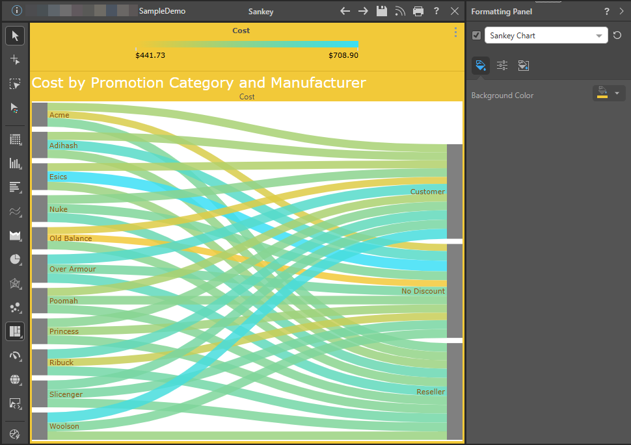The image size is (631, 445).
Task: Click the Reseller category node
Action: coord(455,392)
